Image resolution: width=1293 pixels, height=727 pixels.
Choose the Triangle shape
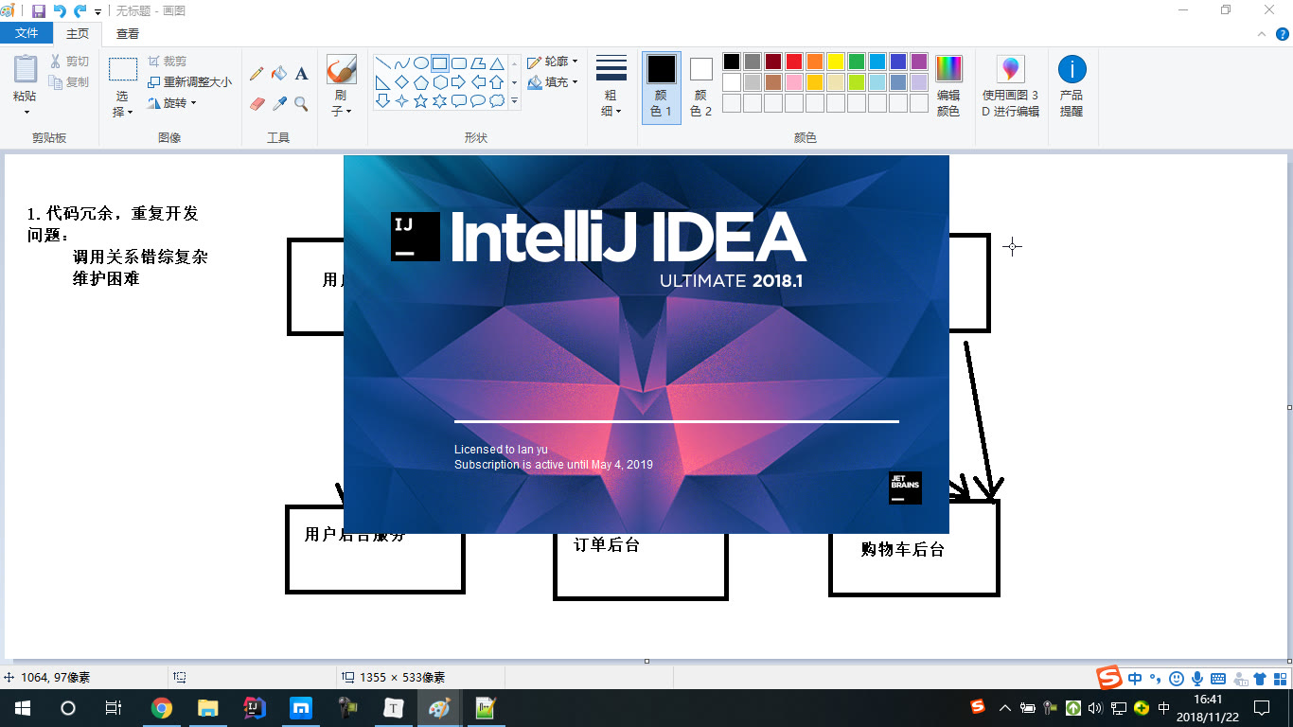click(x=497, y=63)
